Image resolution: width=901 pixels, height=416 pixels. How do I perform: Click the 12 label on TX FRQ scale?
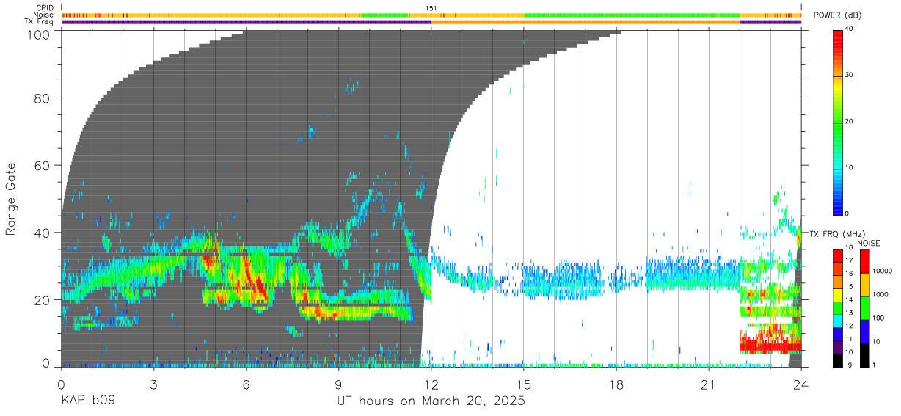coord(847,326)
